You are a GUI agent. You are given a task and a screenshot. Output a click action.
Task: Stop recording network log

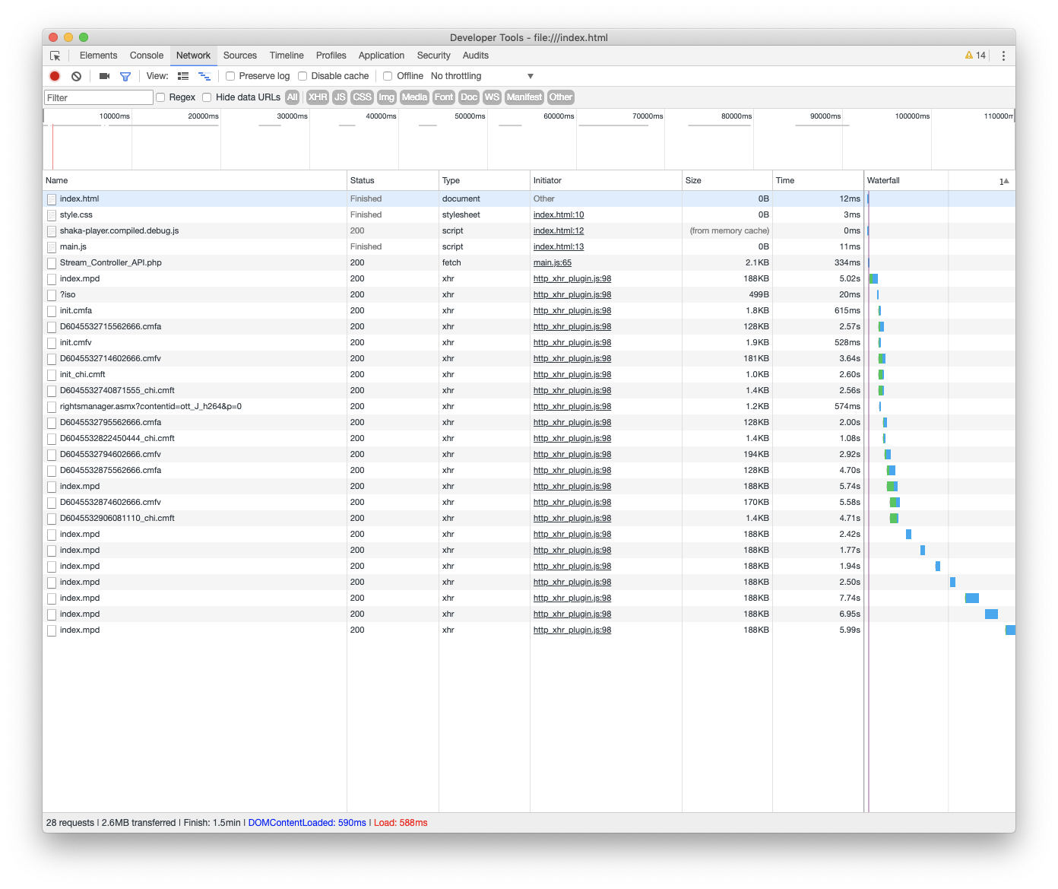[55, 76]
